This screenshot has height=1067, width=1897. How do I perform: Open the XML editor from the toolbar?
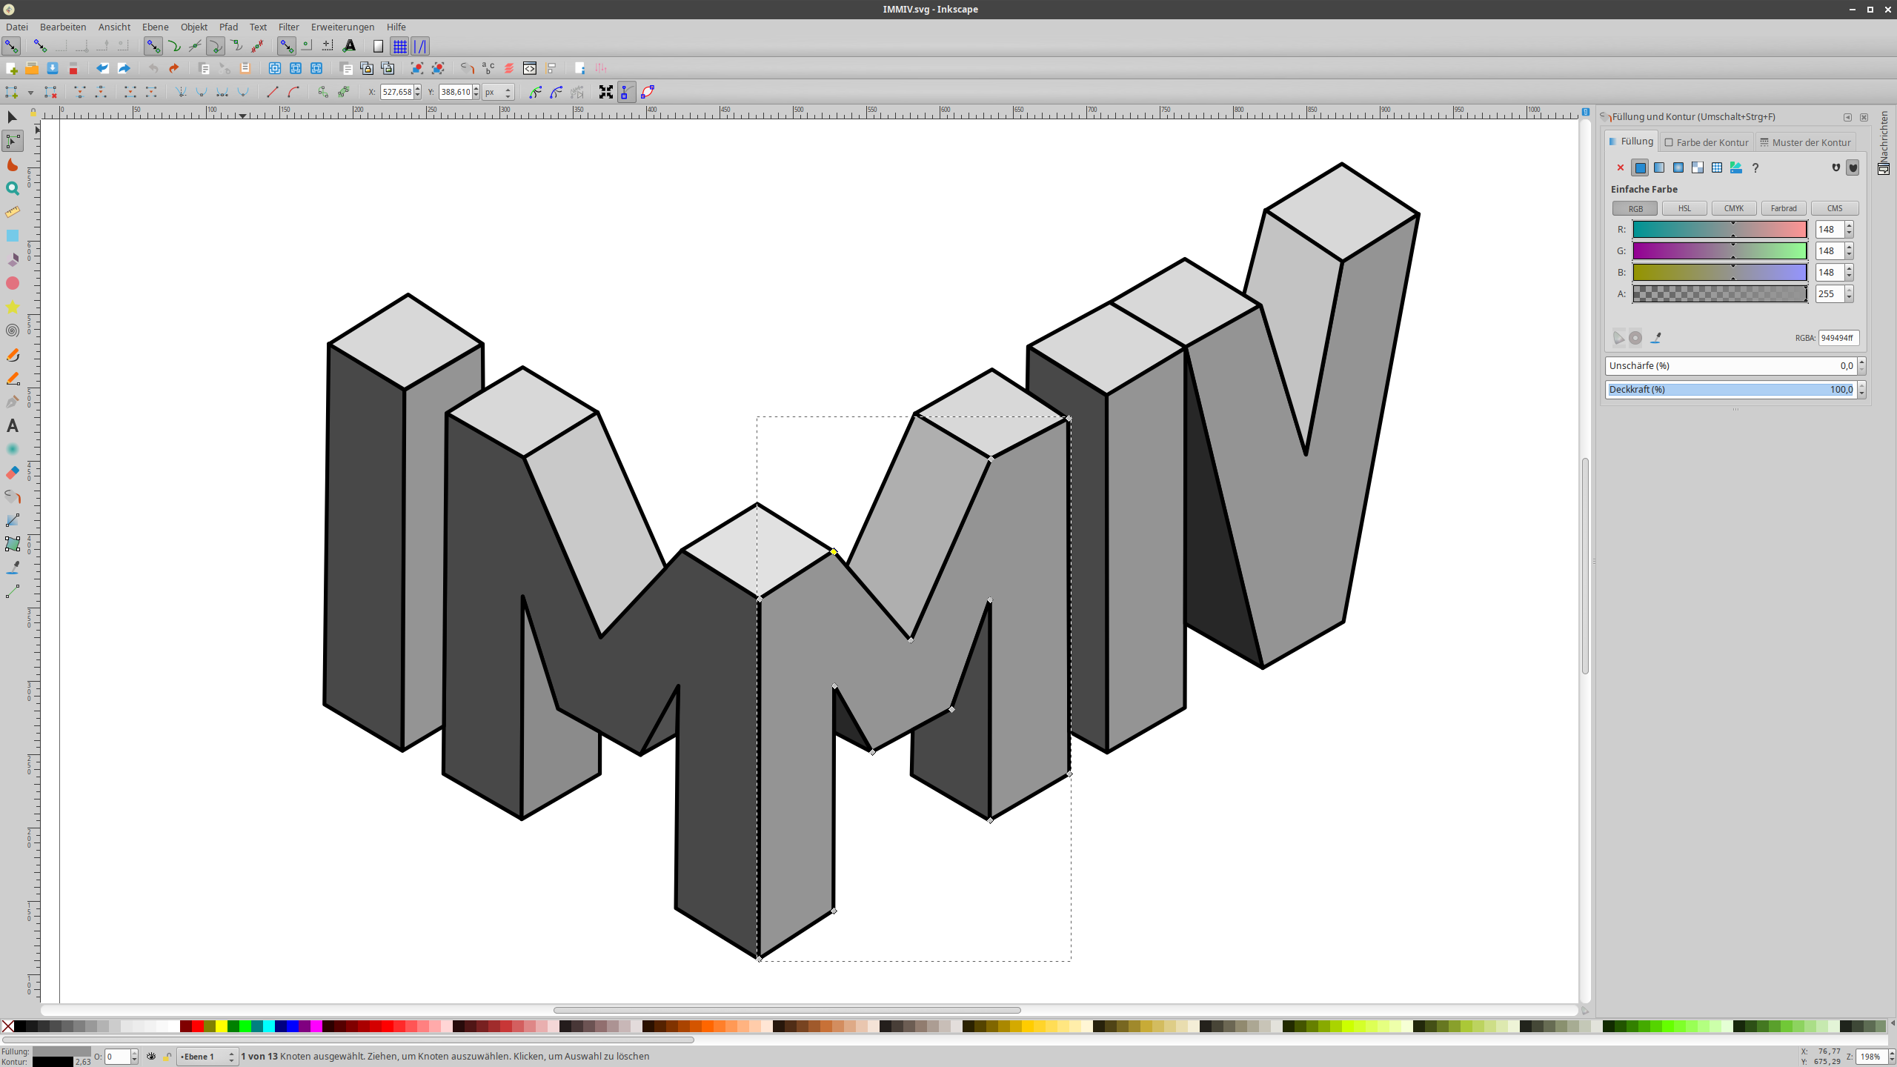[x=530, y=68]
